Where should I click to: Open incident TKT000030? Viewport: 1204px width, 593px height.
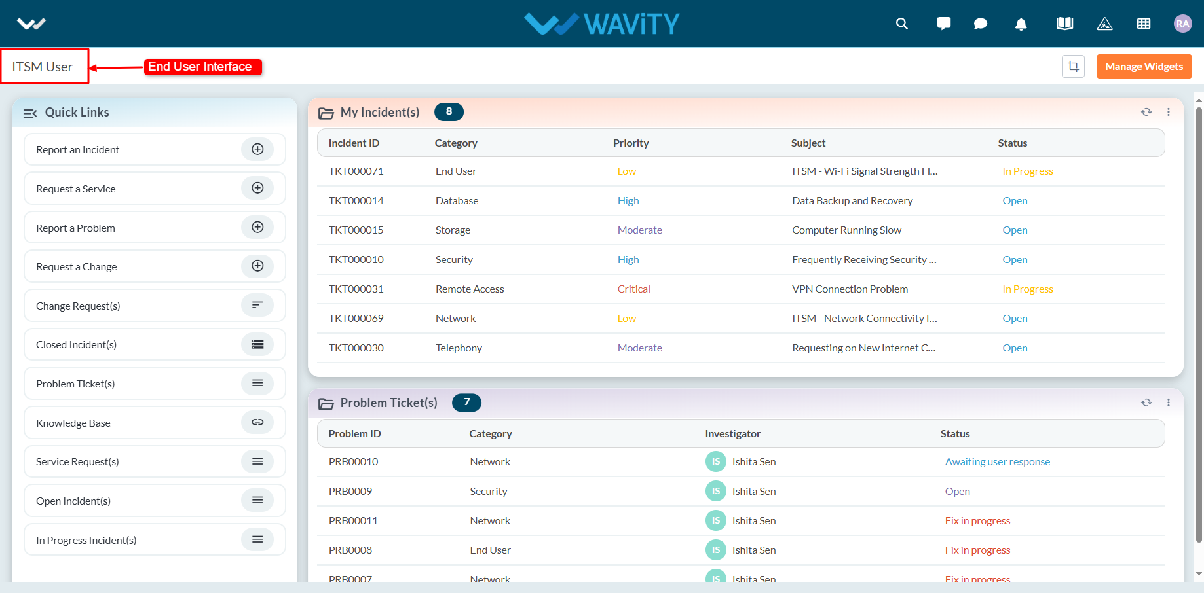coord(356,348)
